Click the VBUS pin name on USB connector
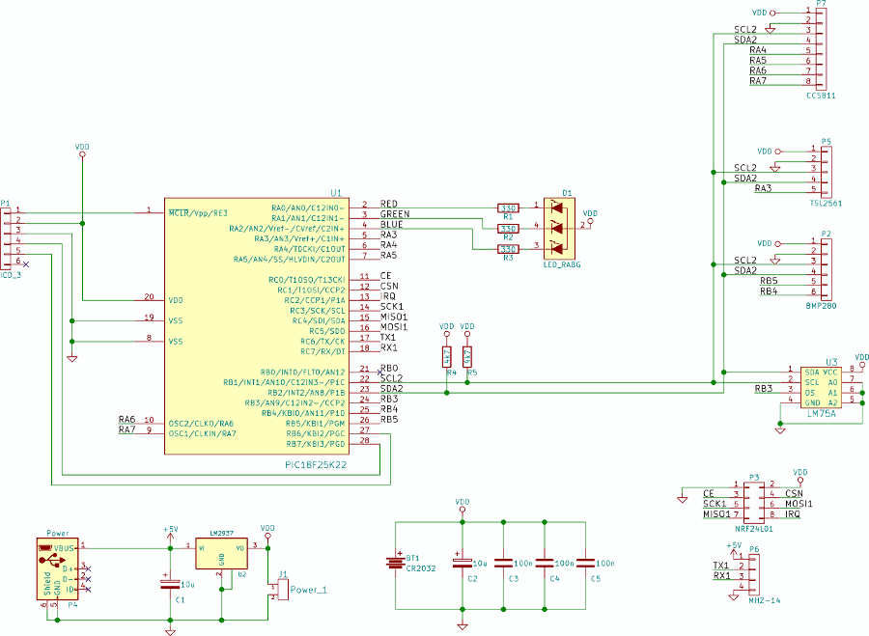869x636 pixels. coord(65,548)
